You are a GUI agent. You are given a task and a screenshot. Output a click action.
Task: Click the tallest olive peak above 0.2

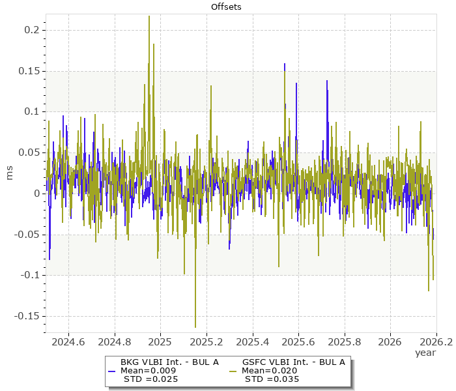tap(149, 17)
